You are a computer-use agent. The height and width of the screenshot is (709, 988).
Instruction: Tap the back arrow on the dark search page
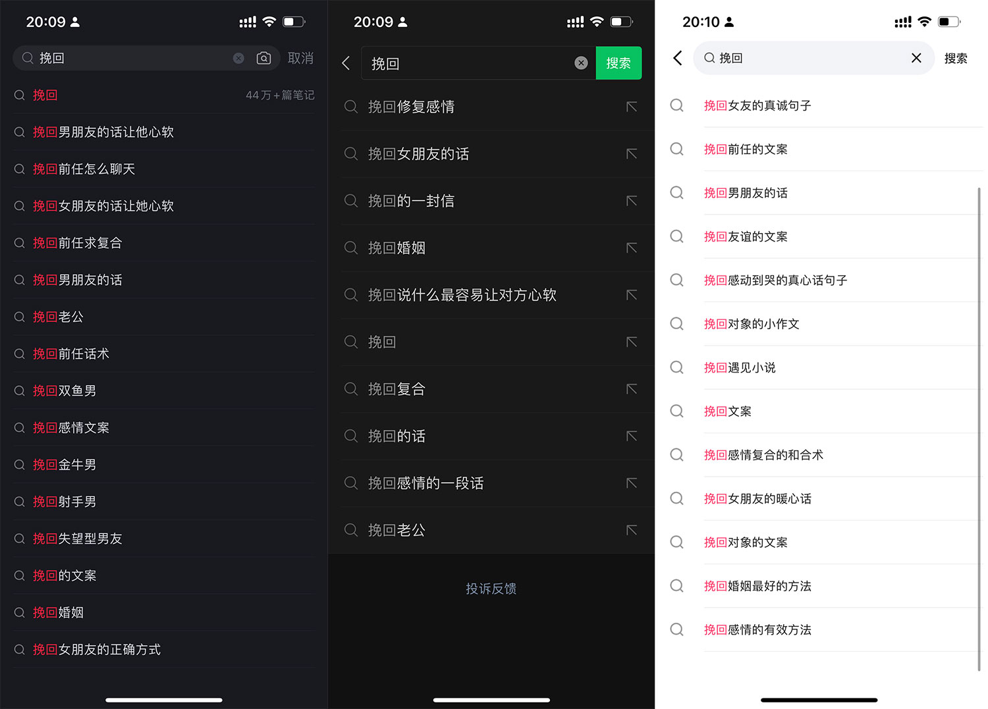[346, 63]
